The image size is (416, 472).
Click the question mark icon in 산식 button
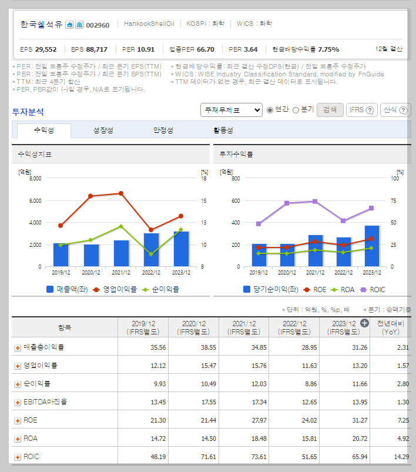pyautogui.click(x=403, y=110)
